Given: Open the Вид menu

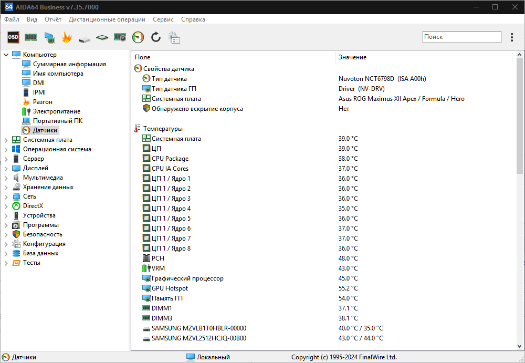Looking at the screenshot, I should point(32,19).
